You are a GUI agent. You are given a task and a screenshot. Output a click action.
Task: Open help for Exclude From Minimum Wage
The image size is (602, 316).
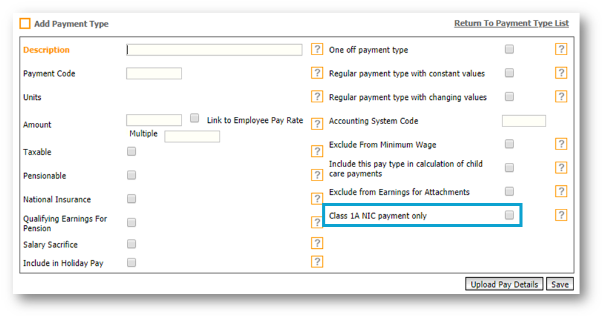(x=561, y=144)
